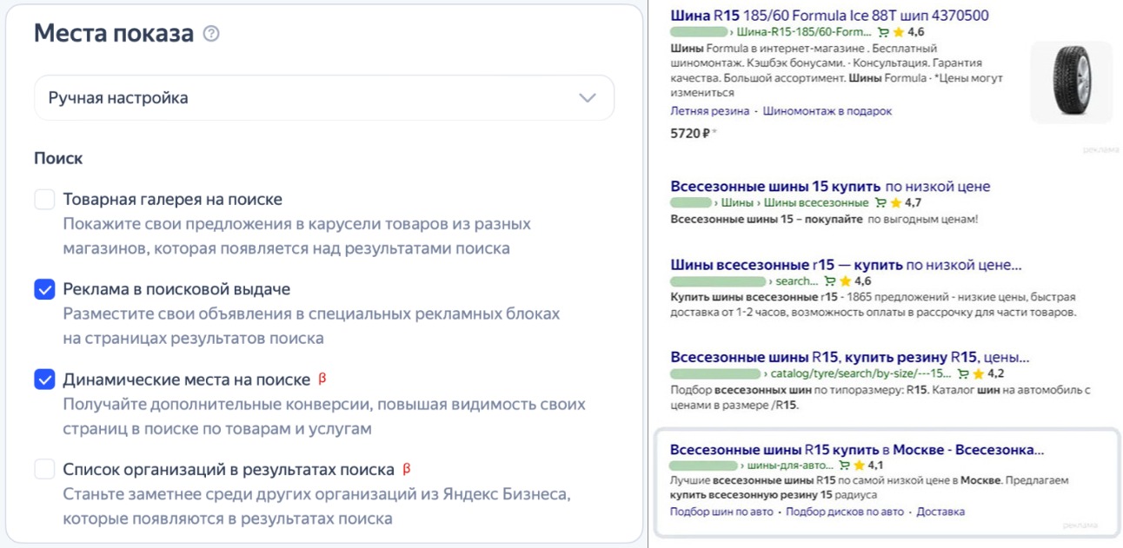Click the cart icon next to rating 4,2
1123x548 pixels.
963,374
